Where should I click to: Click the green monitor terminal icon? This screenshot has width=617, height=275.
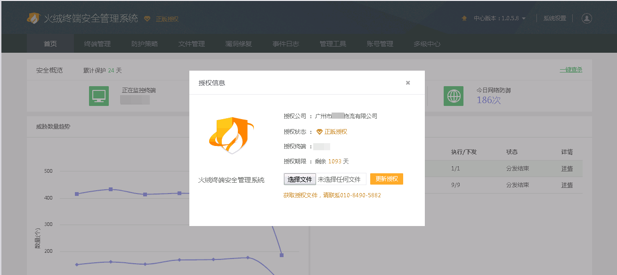pos(99,96)
